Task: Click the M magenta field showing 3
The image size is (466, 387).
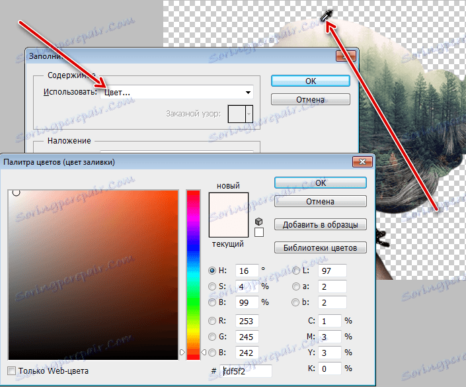Action: (330, 337)
